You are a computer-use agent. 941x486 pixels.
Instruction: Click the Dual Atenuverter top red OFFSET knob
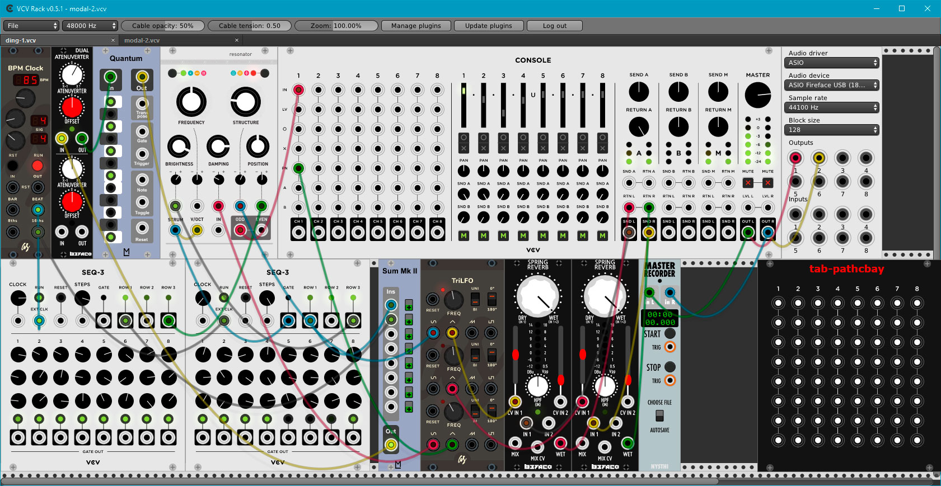(72, 107)
